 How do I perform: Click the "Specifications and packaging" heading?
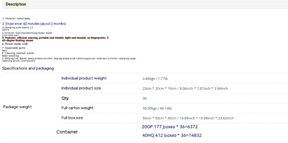28,68
